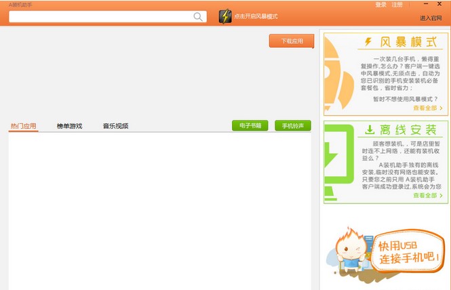Image resolution: width=451 pixels, height=290 pixels.
Task: Click the search magnifier icon
Action: click(198, 17)
